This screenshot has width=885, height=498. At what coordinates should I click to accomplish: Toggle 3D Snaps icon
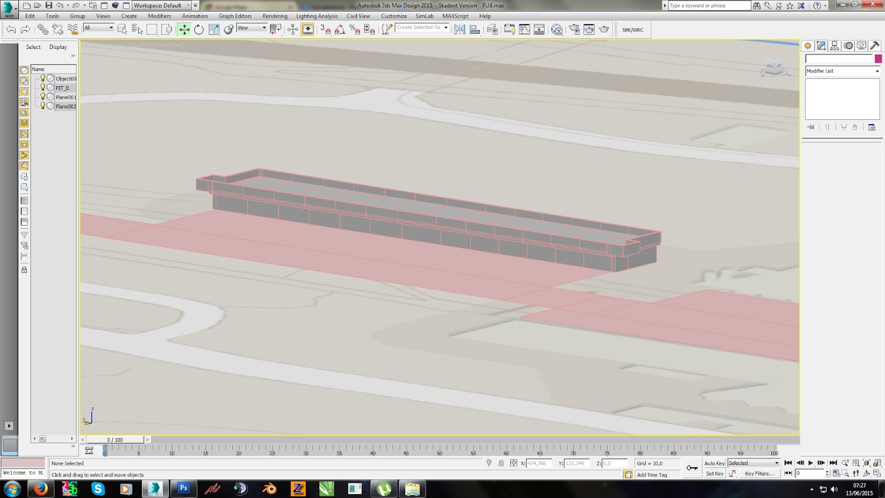pos(325,30)
